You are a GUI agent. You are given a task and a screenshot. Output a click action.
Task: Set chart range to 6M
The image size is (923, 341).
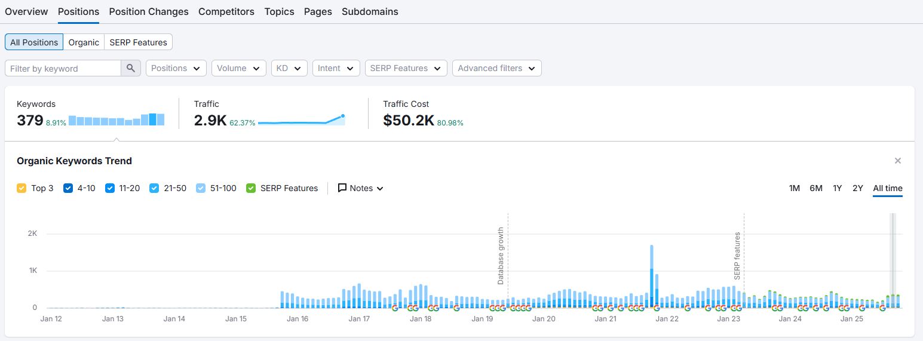[815, 188]
